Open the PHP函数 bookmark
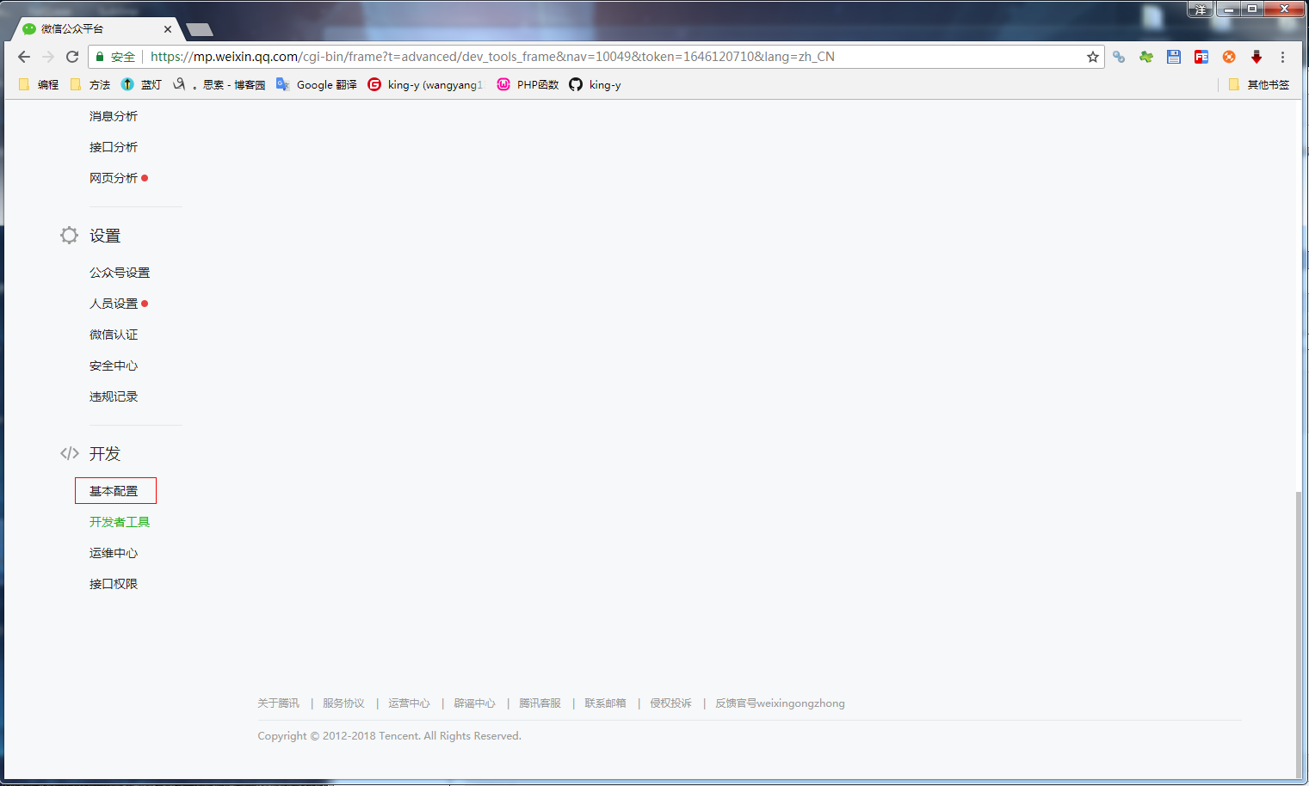 coord(528,84)
